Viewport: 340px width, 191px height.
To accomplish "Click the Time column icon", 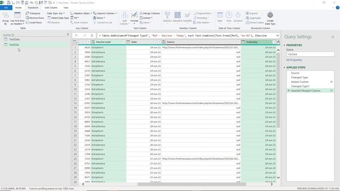I will (229, 15).
